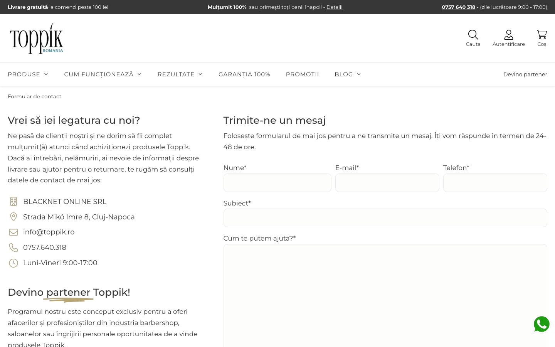Open the Detalii link in top bar

point(335,7)
